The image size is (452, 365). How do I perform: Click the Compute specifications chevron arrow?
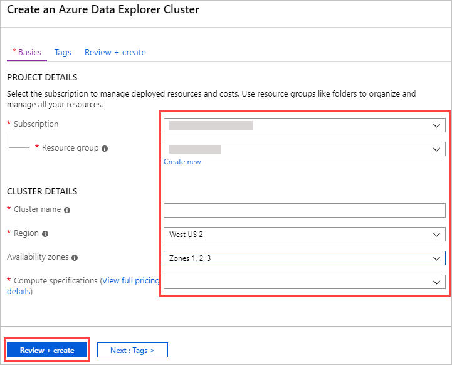(x=437, y=282)
